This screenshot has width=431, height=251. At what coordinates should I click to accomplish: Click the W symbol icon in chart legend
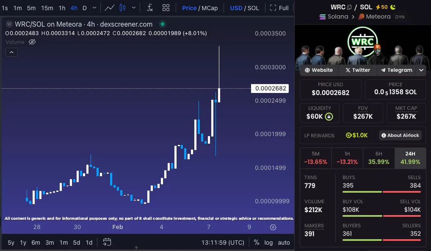point(9,24)
